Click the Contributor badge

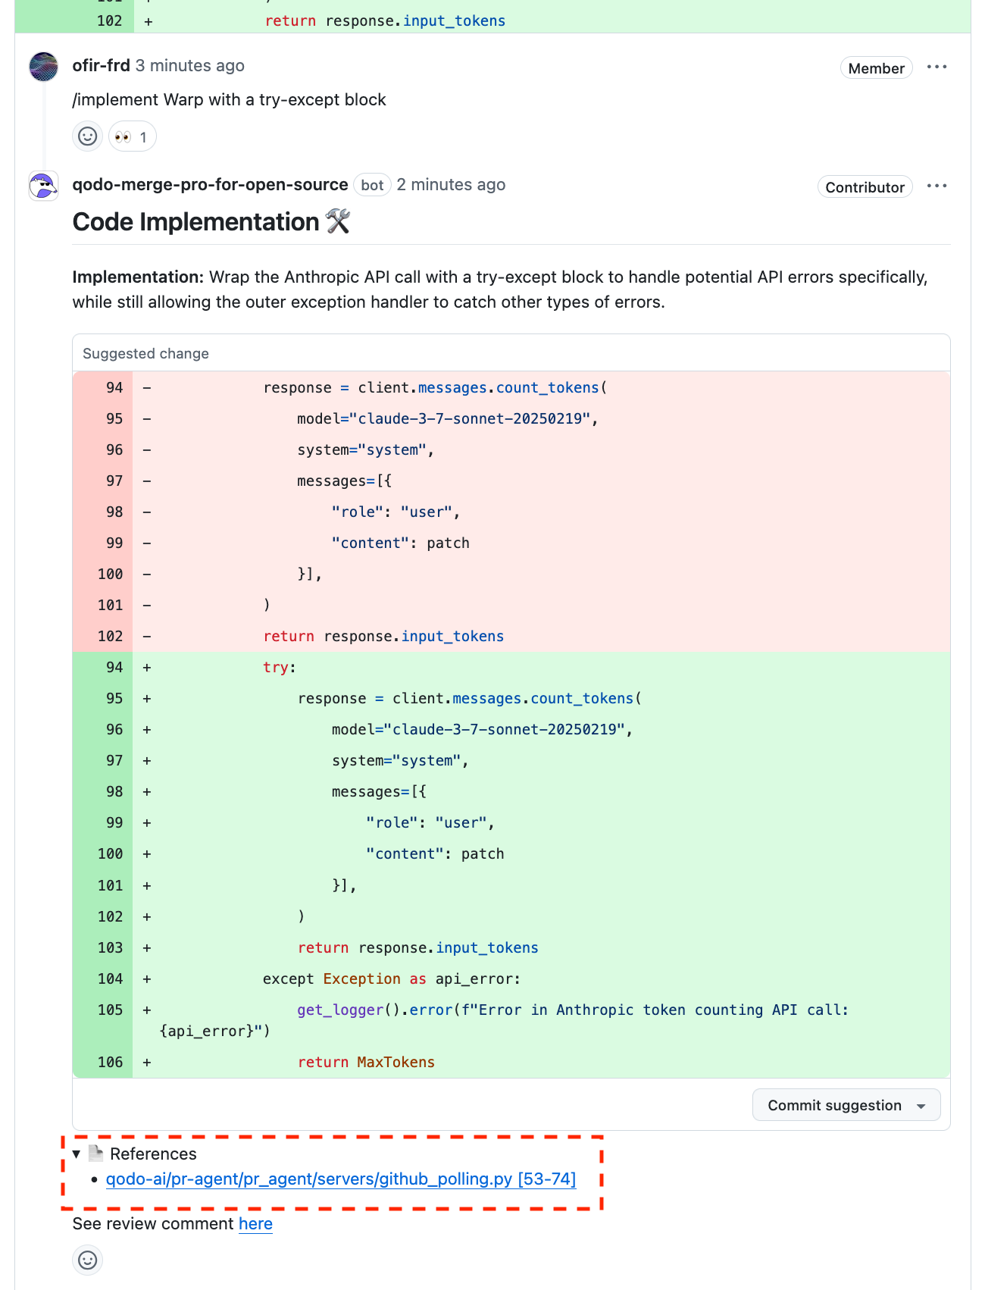[x=865, y=187]
